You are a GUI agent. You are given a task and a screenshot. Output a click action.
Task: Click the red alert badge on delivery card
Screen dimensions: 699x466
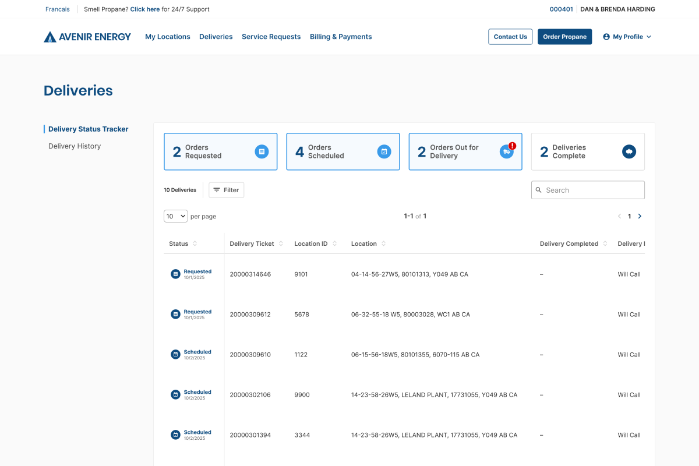[512, 146]
